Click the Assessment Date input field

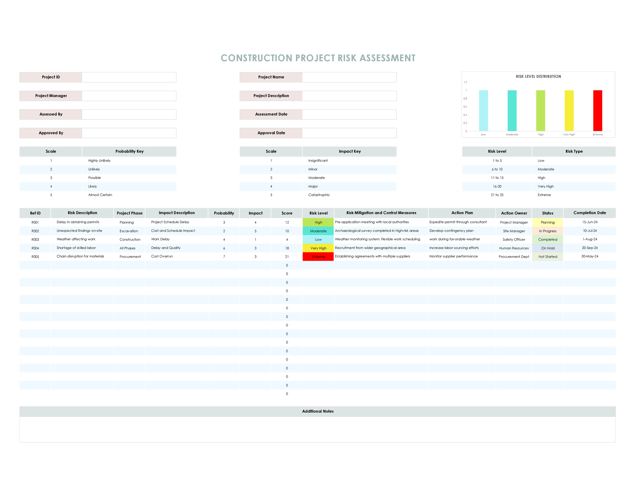click(349, 114)
